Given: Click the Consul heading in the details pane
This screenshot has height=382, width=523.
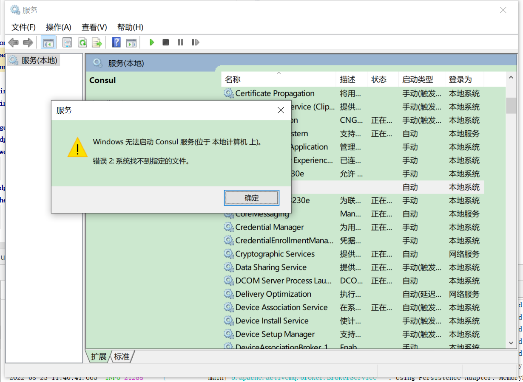Looking at the screenshot, I should (102, 80).
